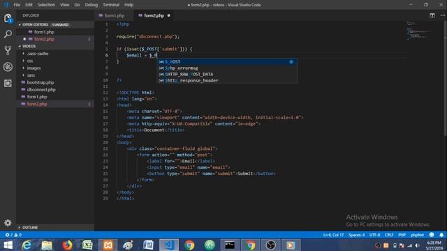
Task: Open the Terminal menu
Action: pos(111,5)
